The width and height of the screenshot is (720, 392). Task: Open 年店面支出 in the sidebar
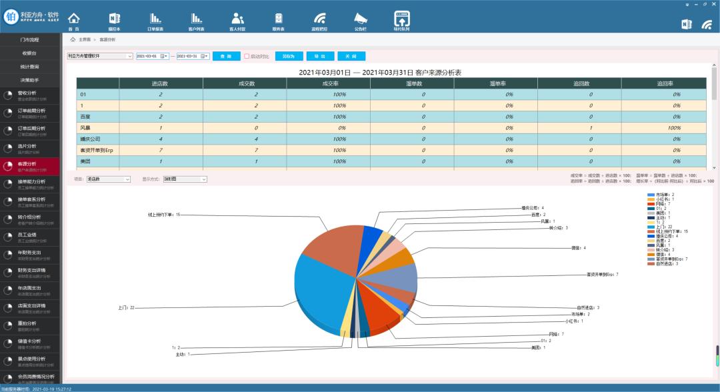30,291
